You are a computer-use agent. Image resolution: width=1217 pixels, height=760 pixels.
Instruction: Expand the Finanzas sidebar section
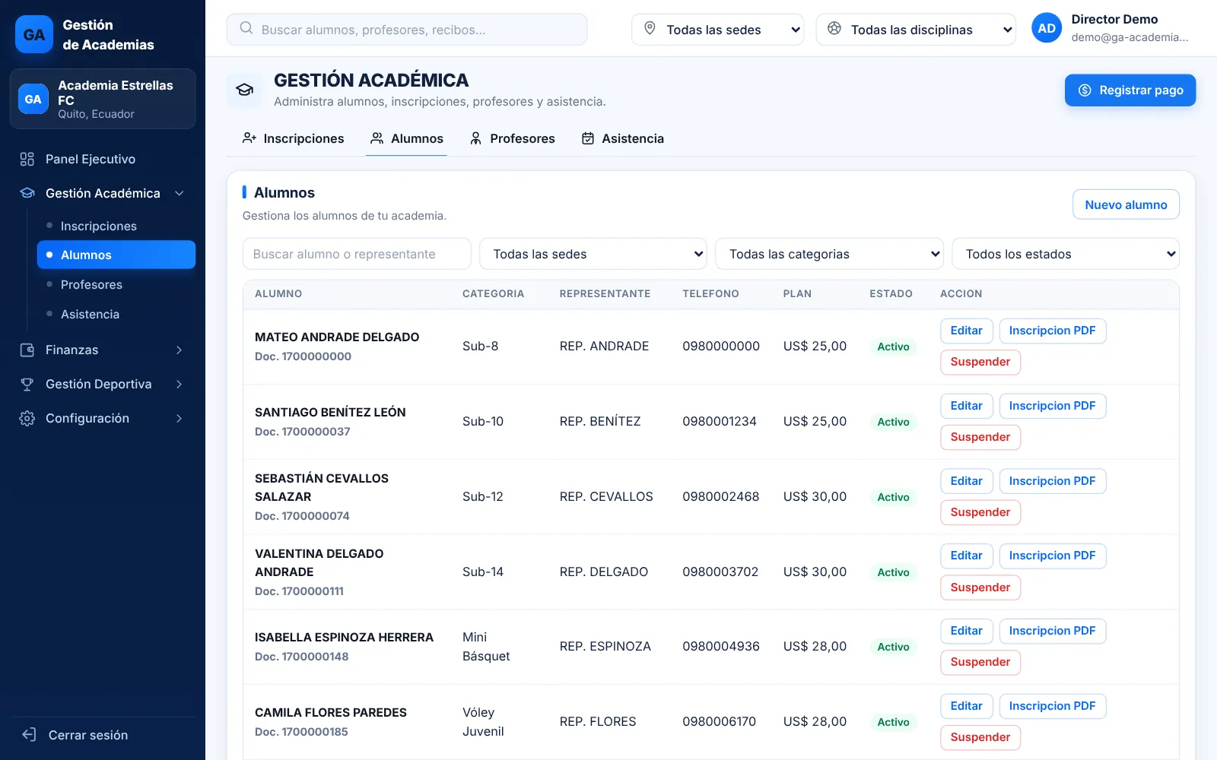pyautogui.click(x=180, y=350)
